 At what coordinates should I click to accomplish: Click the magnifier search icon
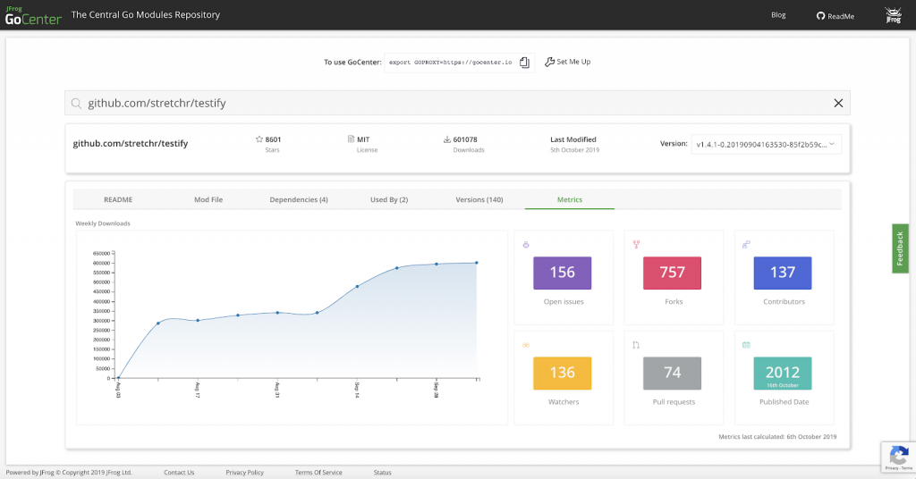click(x=77, y=103)
